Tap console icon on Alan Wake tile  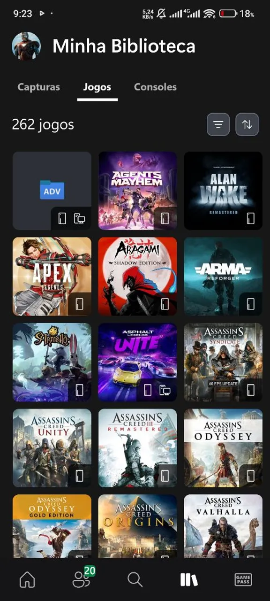coord(251,218)
